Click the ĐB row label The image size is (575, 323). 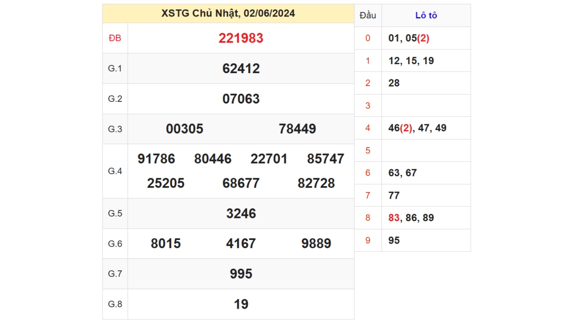115,38
